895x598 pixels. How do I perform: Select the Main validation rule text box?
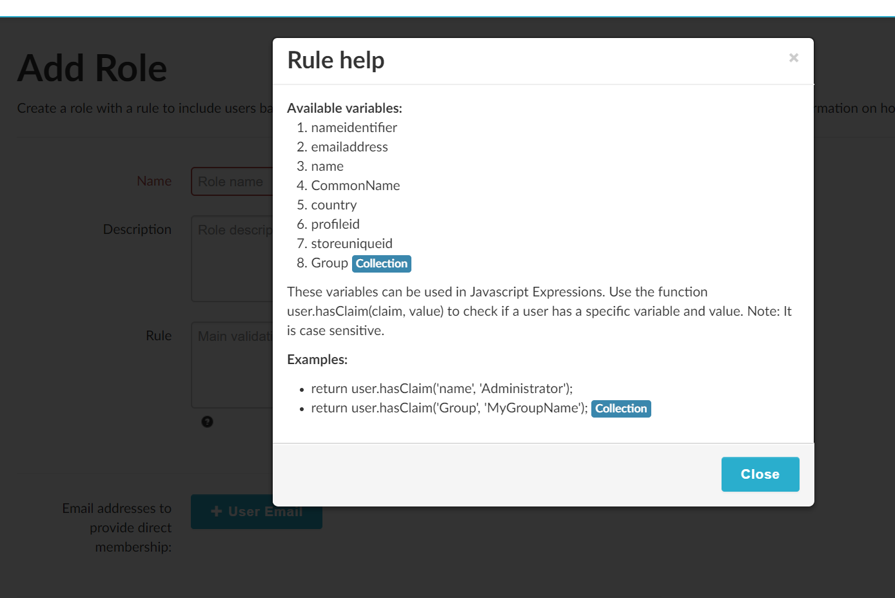coord(232,364)
